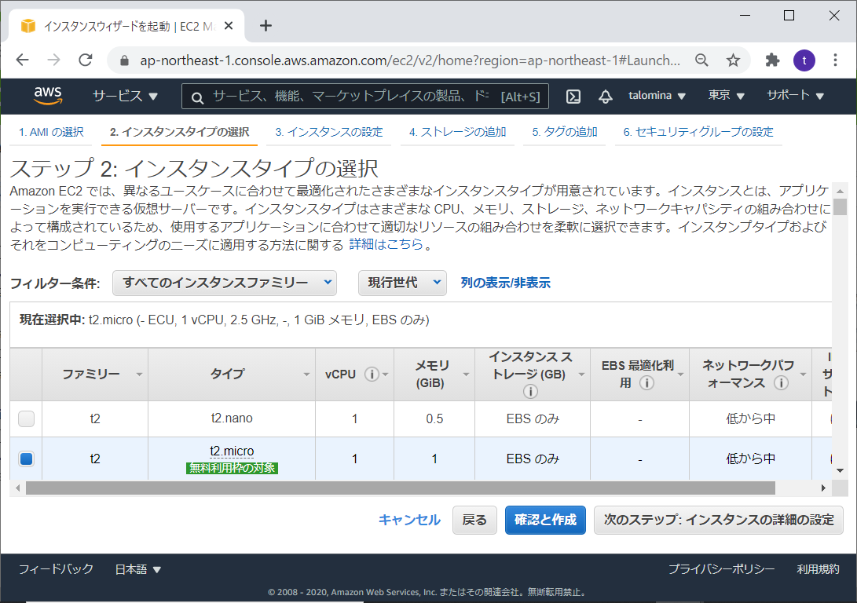This screenshot has width=857, height=603.
Task: Go to step 3 instance settings tab
Action: click(329, 132)
